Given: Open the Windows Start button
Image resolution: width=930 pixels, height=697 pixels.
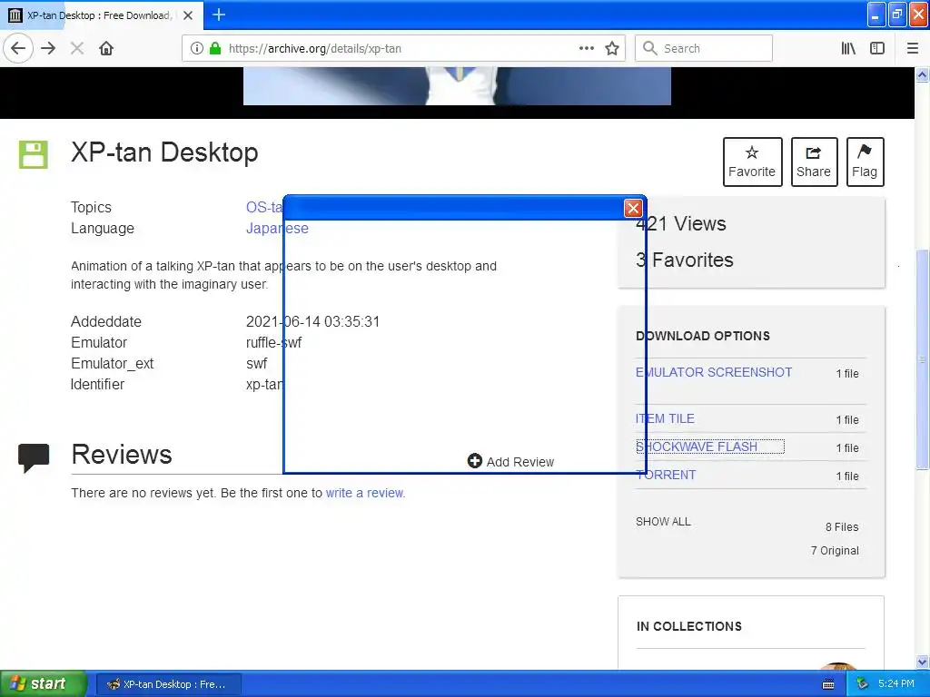Looking at the screenshot, I should pos(43,684).
